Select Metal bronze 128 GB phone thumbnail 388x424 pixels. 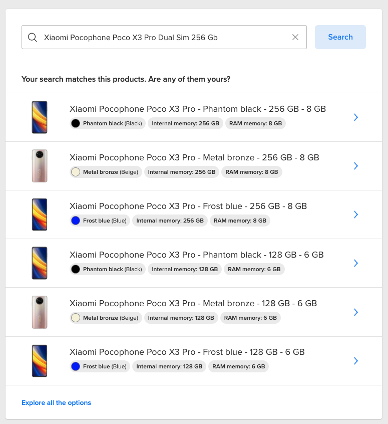click(x=40, y=312)
